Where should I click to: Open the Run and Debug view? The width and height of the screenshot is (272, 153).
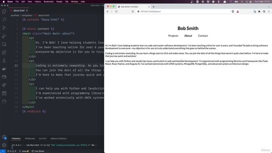coord(4,36)
